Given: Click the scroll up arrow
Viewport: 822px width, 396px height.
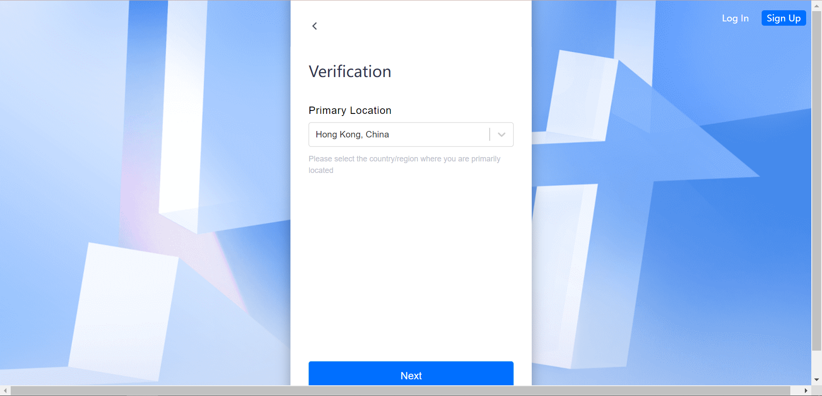Looking at the screenshot, I should tap(816, 6).
